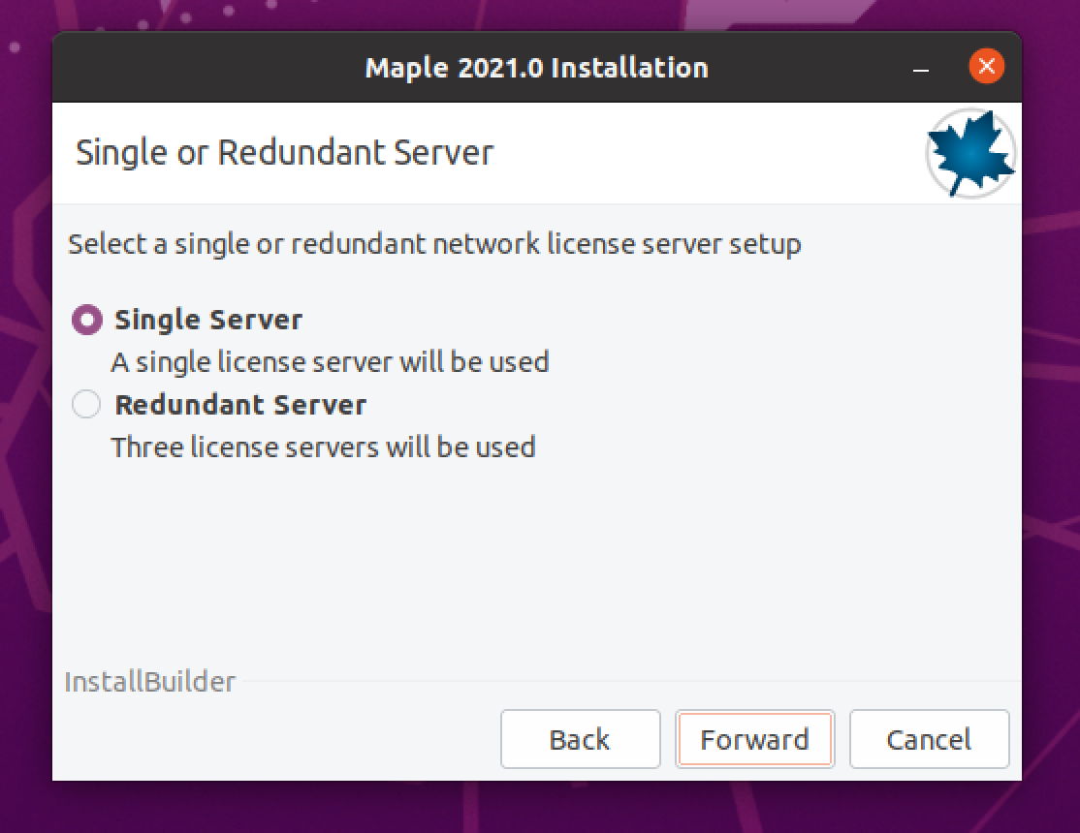Click "Three license servers will be used" text

pos(323,447)
